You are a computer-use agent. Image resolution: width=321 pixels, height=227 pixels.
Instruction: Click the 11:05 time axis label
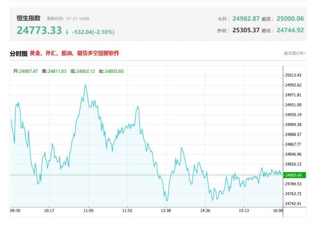pyautogui.click(x=88, y=211)
